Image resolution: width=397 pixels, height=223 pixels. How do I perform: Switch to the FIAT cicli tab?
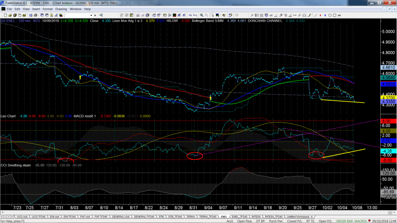(85, 217)
